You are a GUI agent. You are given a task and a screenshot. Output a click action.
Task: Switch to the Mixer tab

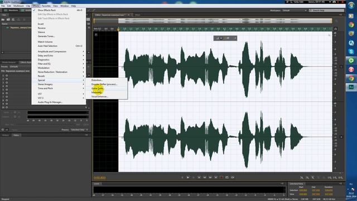click(x=138, y=15)
